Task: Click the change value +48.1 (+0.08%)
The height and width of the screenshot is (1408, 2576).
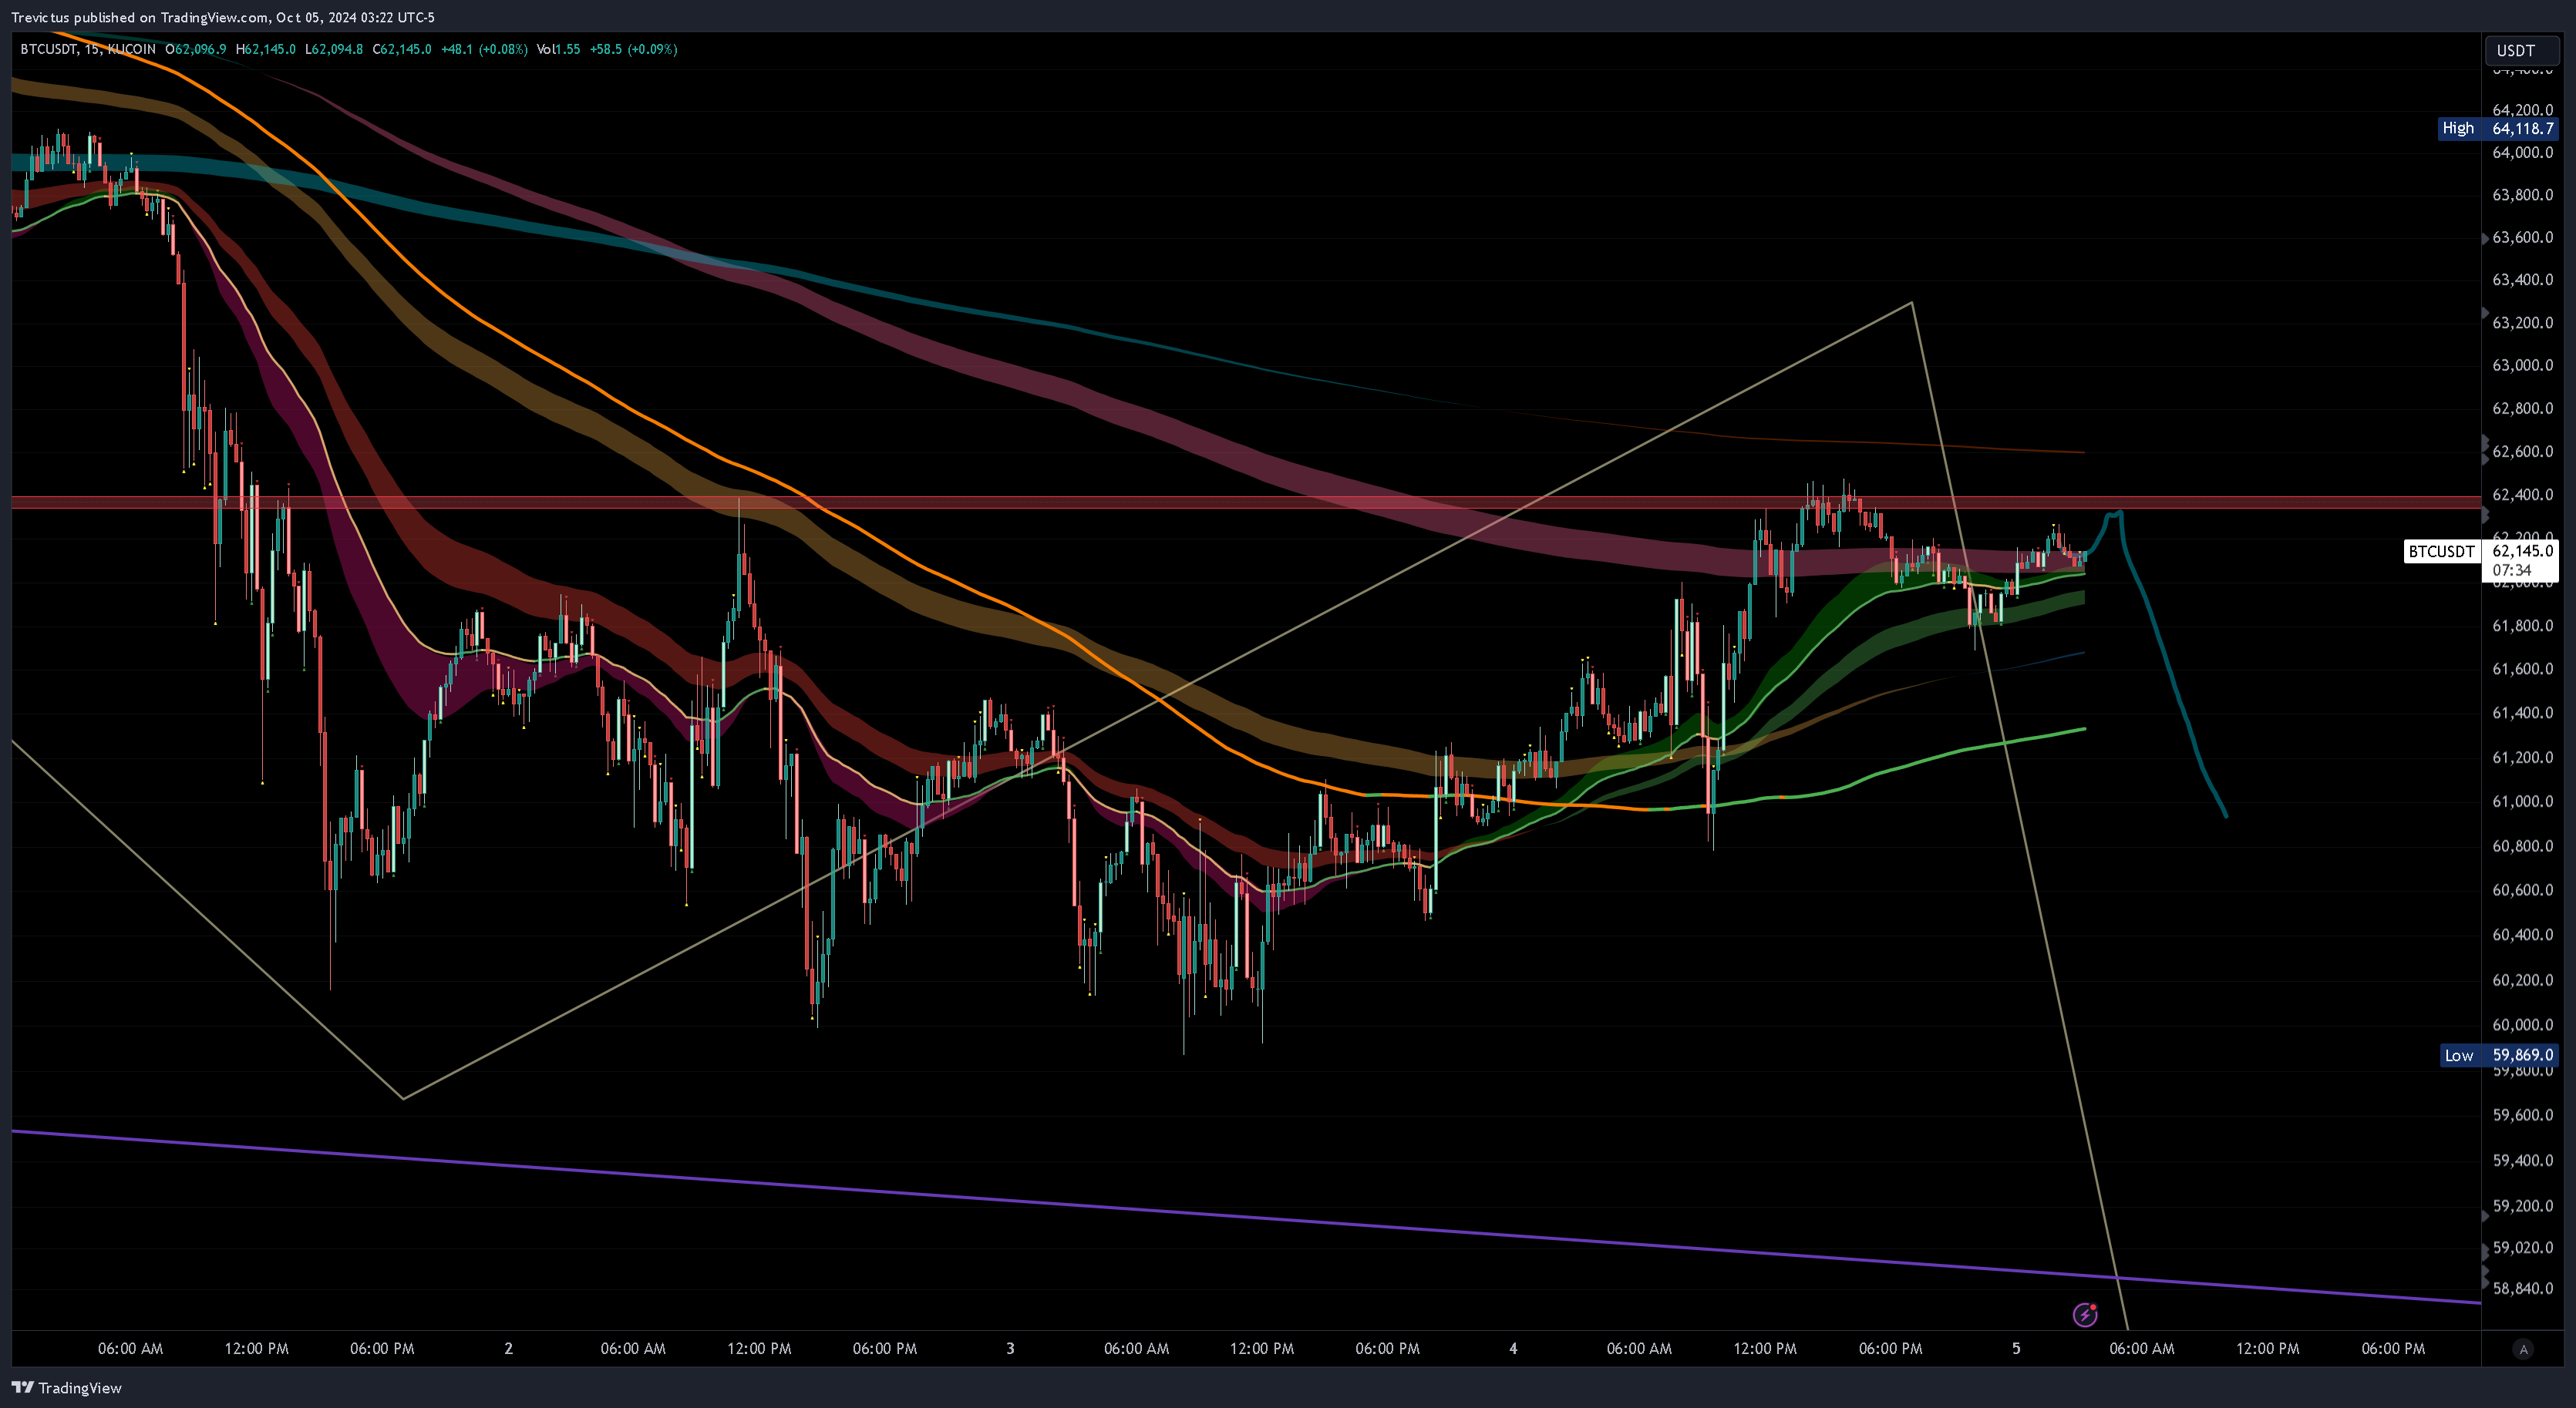Action: (x=484, y=49)
